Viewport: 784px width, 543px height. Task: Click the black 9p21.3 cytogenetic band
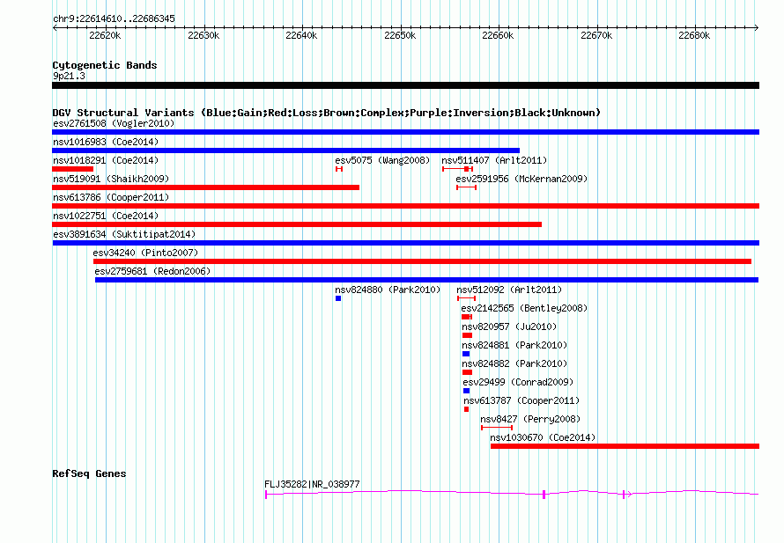click(x=405, y=85)
